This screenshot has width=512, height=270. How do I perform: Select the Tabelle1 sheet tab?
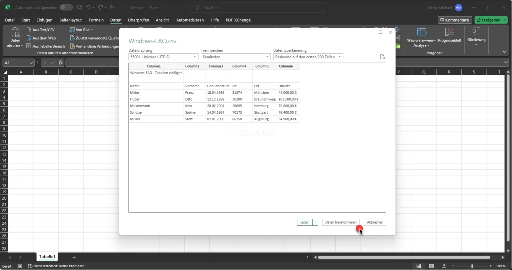(x=47, y=257)
